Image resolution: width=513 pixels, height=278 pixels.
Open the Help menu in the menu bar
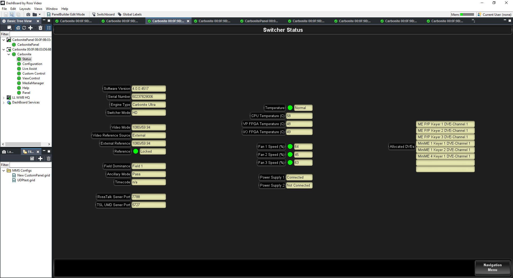tap(65, 9)
